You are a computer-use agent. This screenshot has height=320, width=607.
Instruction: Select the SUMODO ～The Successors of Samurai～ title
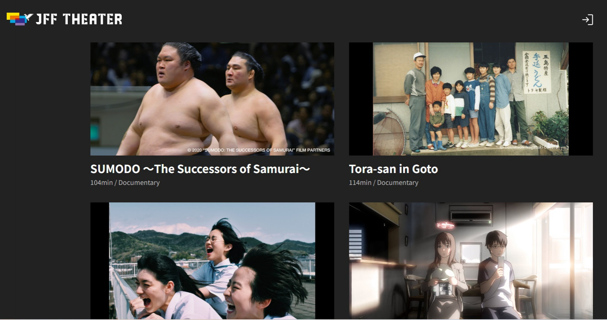(200, 169)
